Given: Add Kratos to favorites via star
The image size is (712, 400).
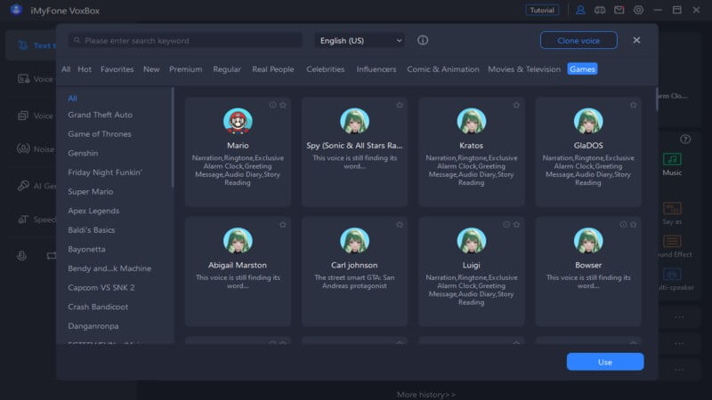Looking at the screenshot, I should tap(516, 105).
